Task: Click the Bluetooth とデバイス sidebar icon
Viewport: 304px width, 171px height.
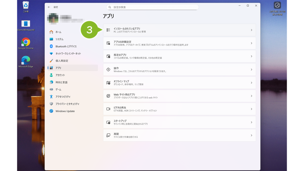Action: point(51,46)
